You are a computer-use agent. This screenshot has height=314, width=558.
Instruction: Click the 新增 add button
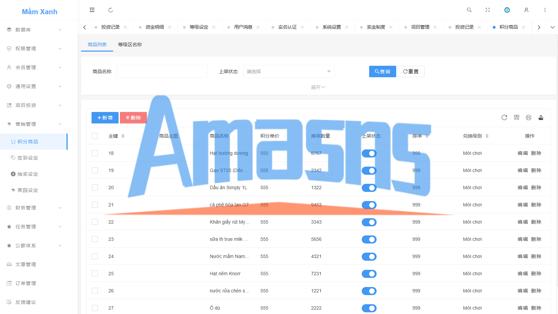pyautogui.click(x=105, y=118)
